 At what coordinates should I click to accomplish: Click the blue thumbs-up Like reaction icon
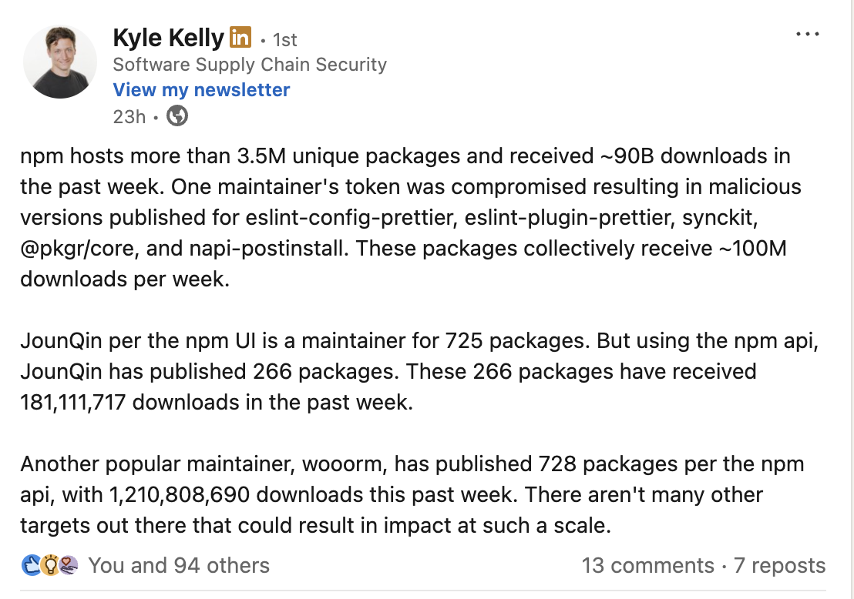[x=31, y=565]
